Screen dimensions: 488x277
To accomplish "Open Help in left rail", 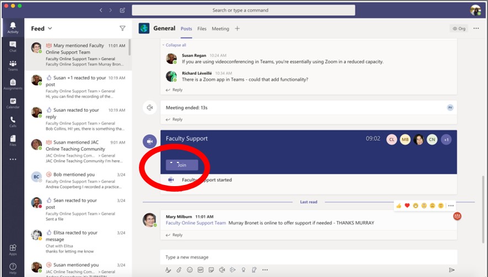I will 13,268.
